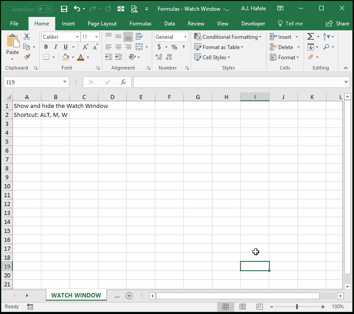The height and width of the screenshot is (314, 354).
Task: Select the WATCH WINDOW sheet tab
Action: (76, 295)
